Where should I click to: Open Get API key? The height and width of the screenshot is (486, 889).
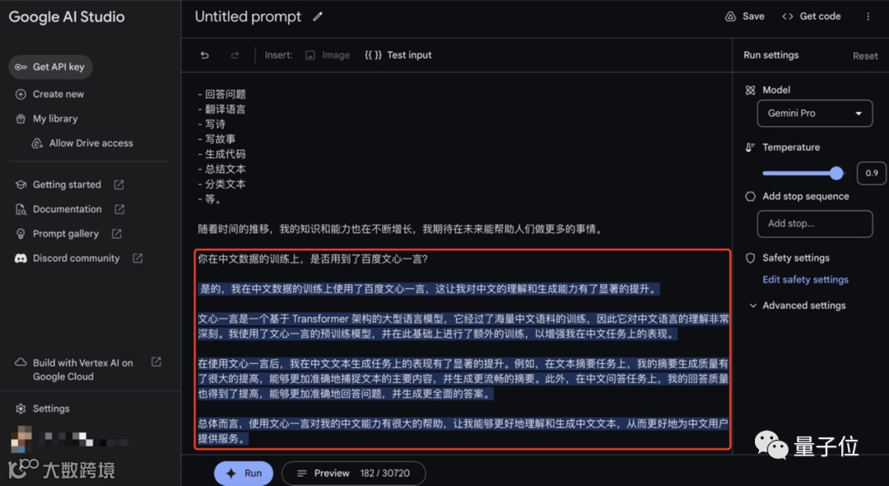point(50,67)
